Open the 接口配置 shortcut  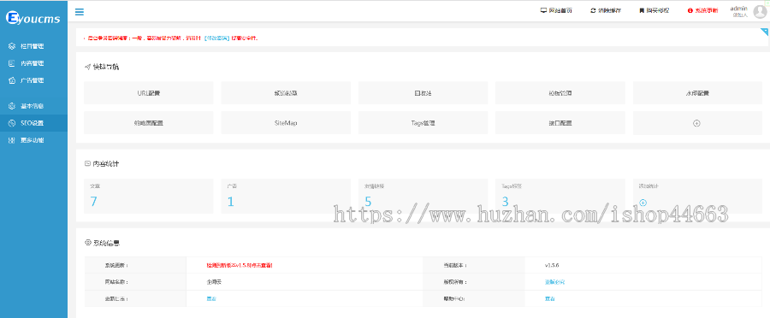(560, 123)
